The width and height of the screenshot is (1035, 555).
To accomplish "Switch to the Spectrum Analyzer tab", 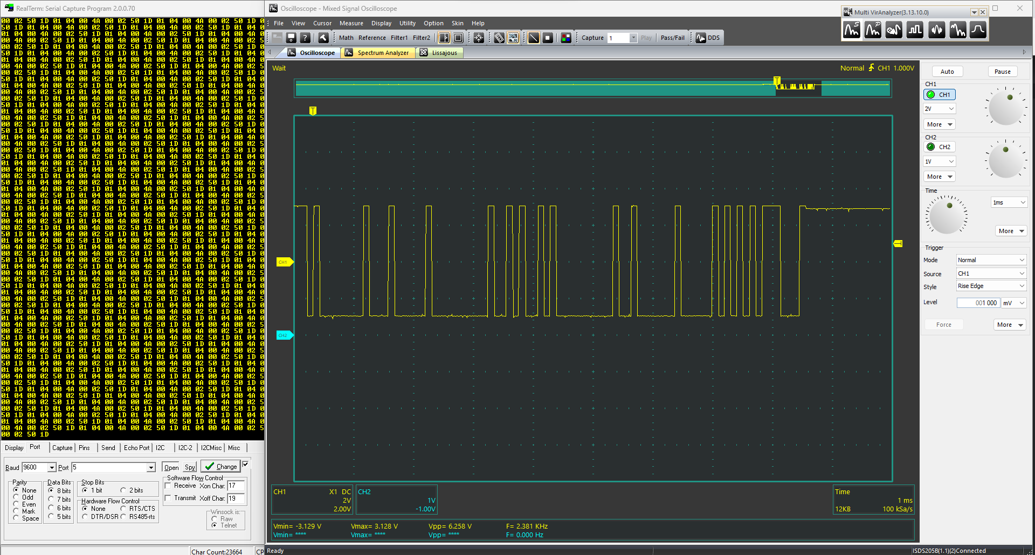I will click(378, 53).
